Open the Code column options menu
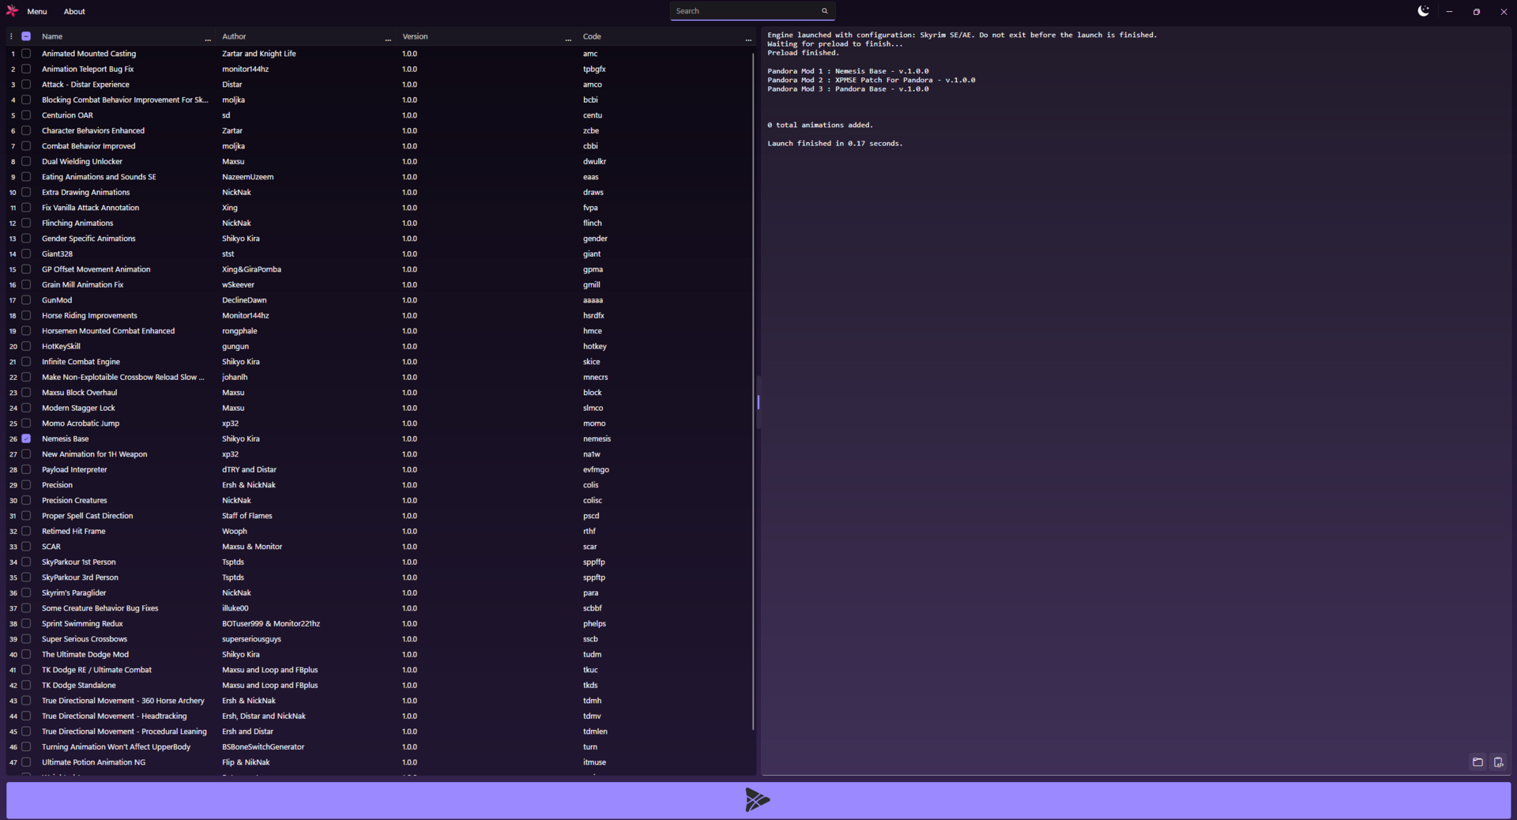This screenshot has height=820, width=1517. [748, 39]
